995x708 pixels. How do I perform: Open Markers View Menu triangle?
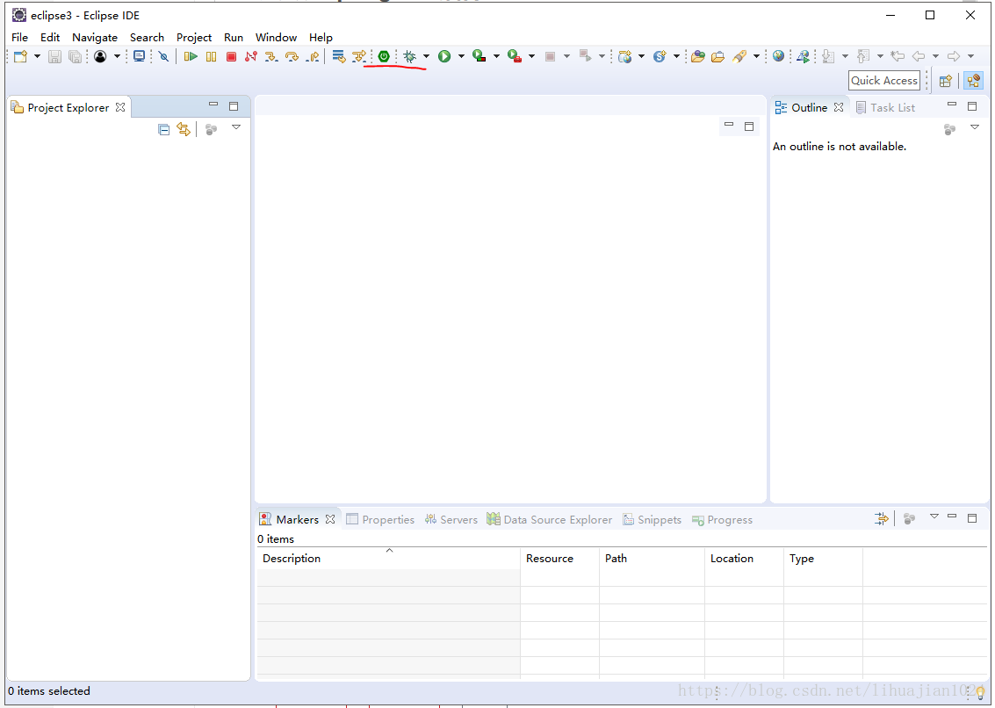coord(934,517)
